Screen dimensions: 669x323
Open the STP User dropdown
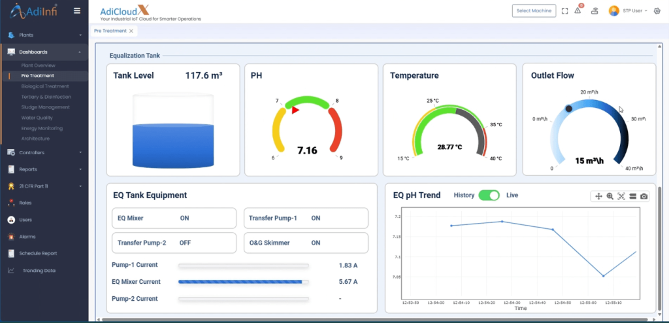(635, 10)
